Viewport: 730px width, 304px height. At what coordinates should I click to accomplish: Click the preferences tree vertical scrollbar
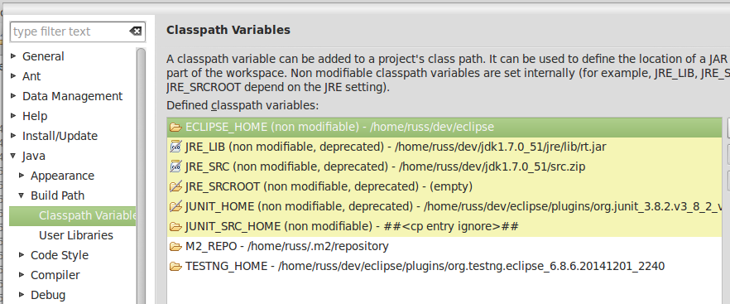pos(141,176)
